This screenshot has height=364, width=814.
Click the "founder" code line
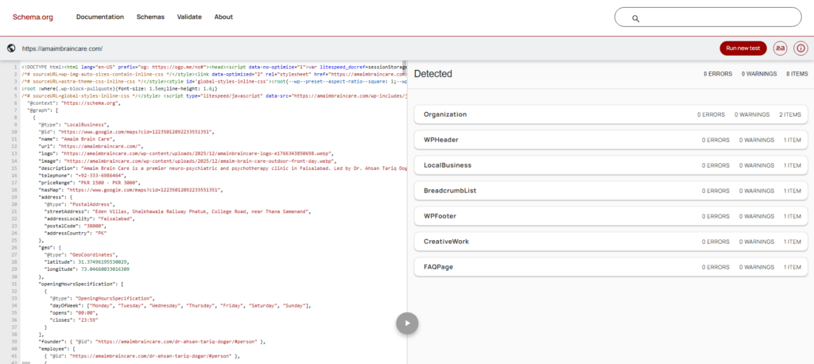pos(152,342)
